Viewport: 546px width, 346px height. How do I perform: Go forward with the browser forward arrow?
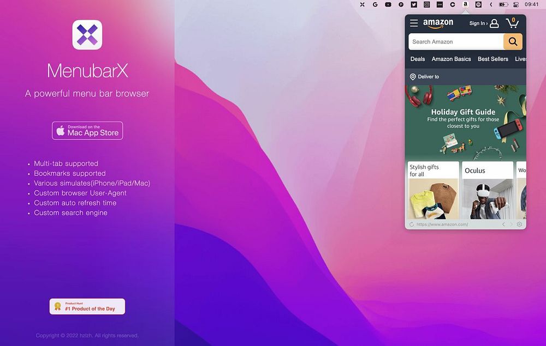coord(511,224)
